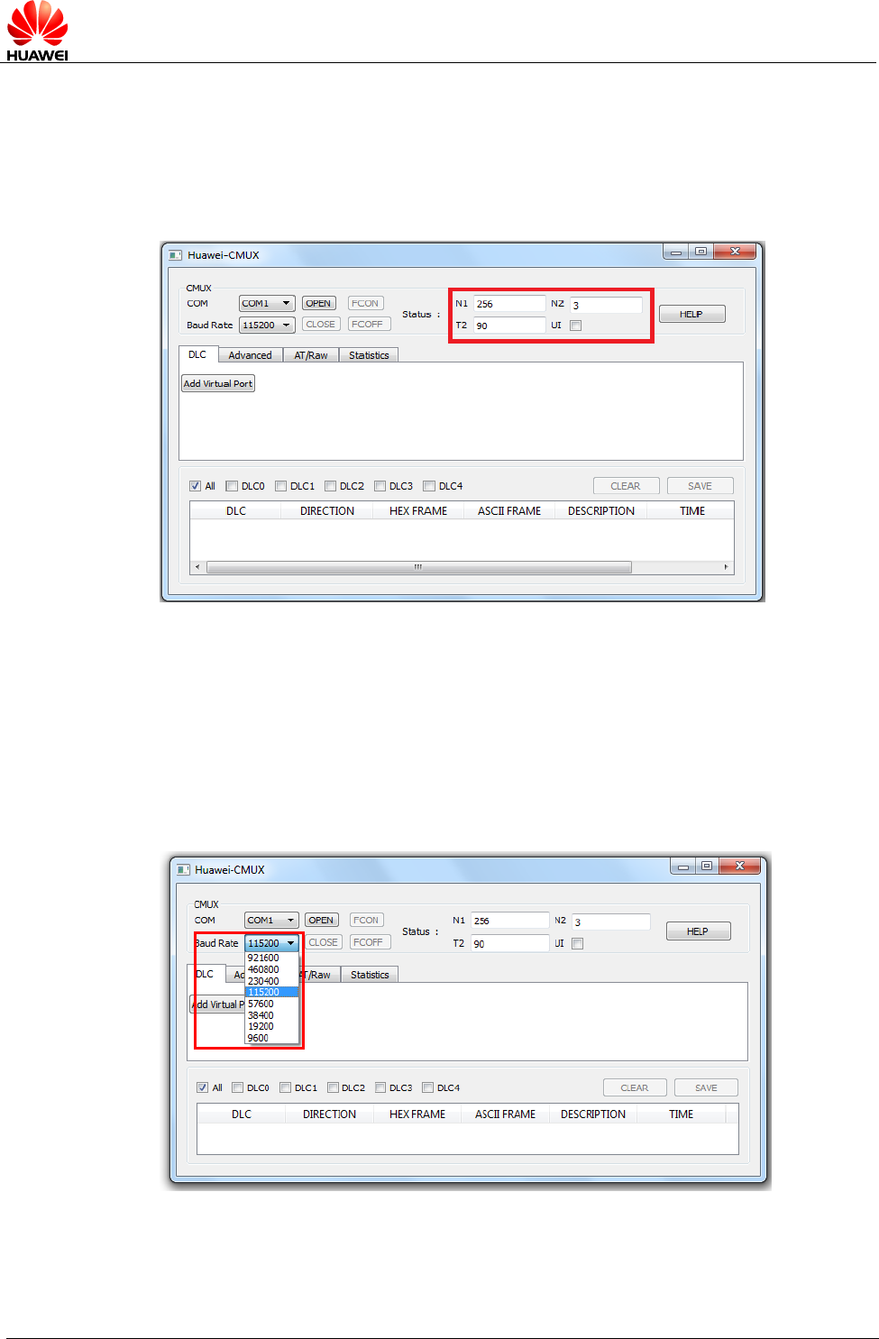The height and width of the screenshot is (1339, 879).
Task: Click the app icon in upper window title bar
Action: 176,255
